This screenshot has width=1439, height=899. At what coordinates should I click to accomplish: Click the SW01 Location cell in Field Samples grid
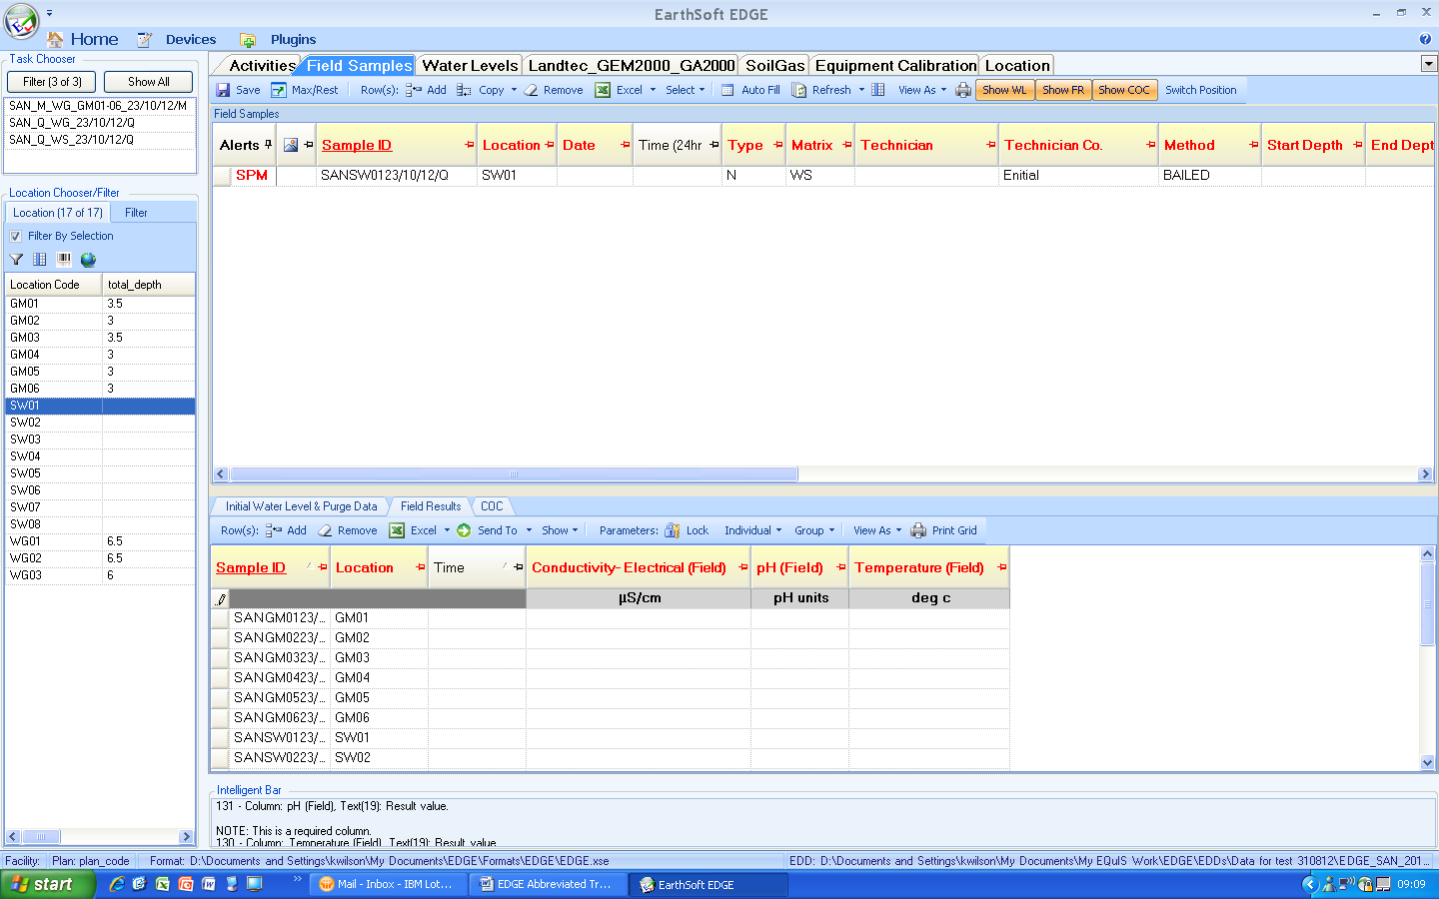[517, 175]
